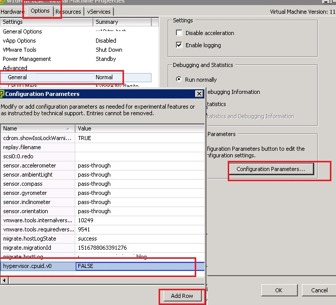Click the Configuration Parameters title icon

(2, 94)
